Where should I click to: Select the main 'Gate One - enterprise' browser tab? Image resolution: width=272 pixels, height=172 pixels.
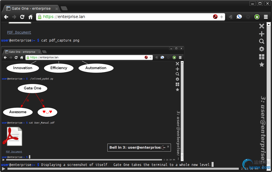[x=31, y=9]
